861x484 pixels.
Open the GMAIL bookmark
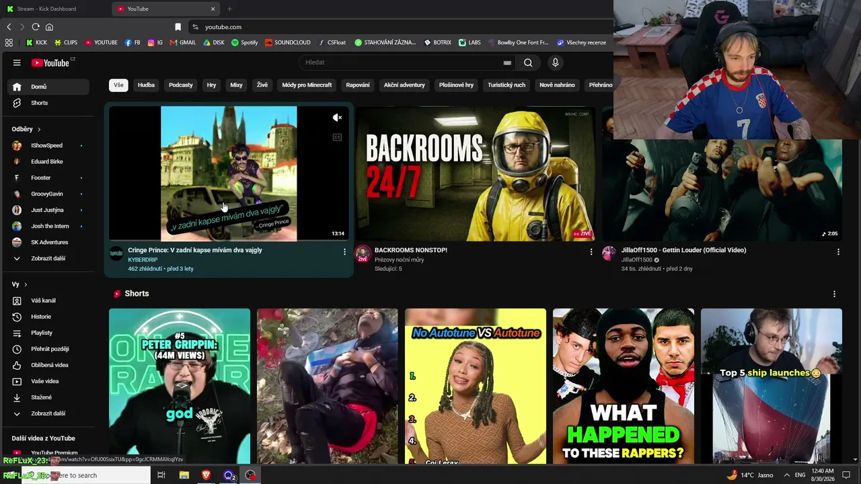[182, 42]
